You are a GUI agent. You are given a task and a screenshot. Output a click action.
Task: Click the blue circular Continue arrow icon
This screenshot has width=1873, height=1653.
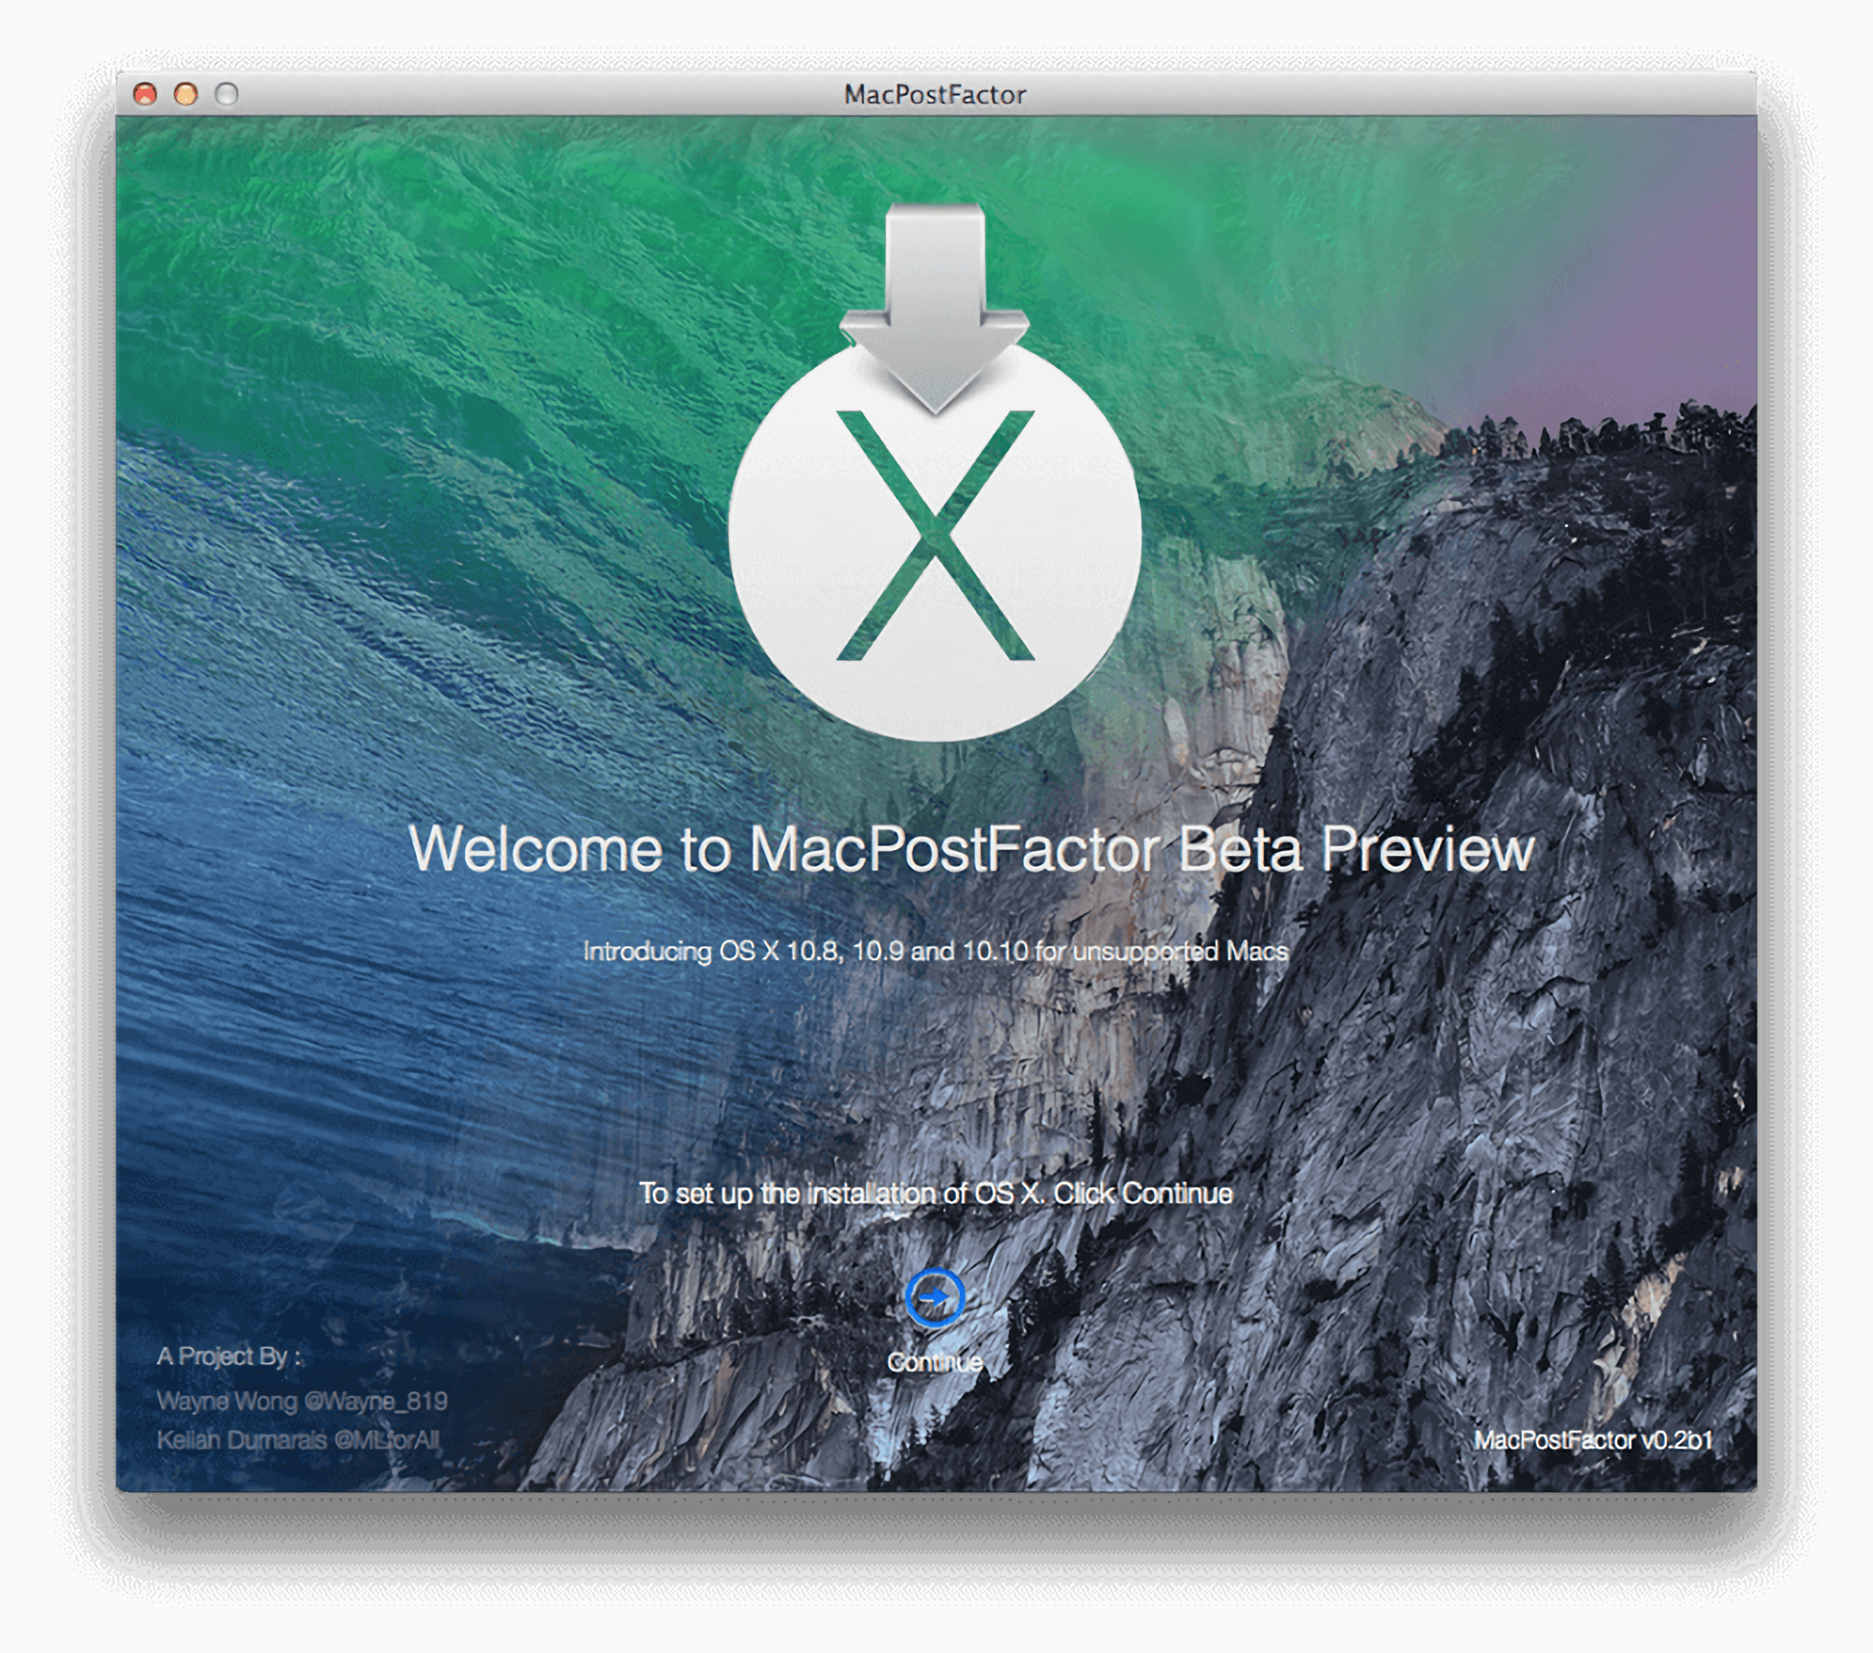935,1296
